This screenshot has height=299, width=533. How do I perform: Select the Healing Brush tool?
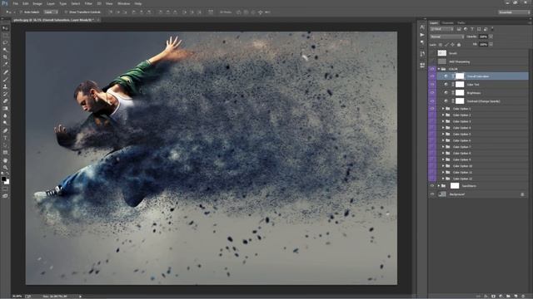[5, 72]
